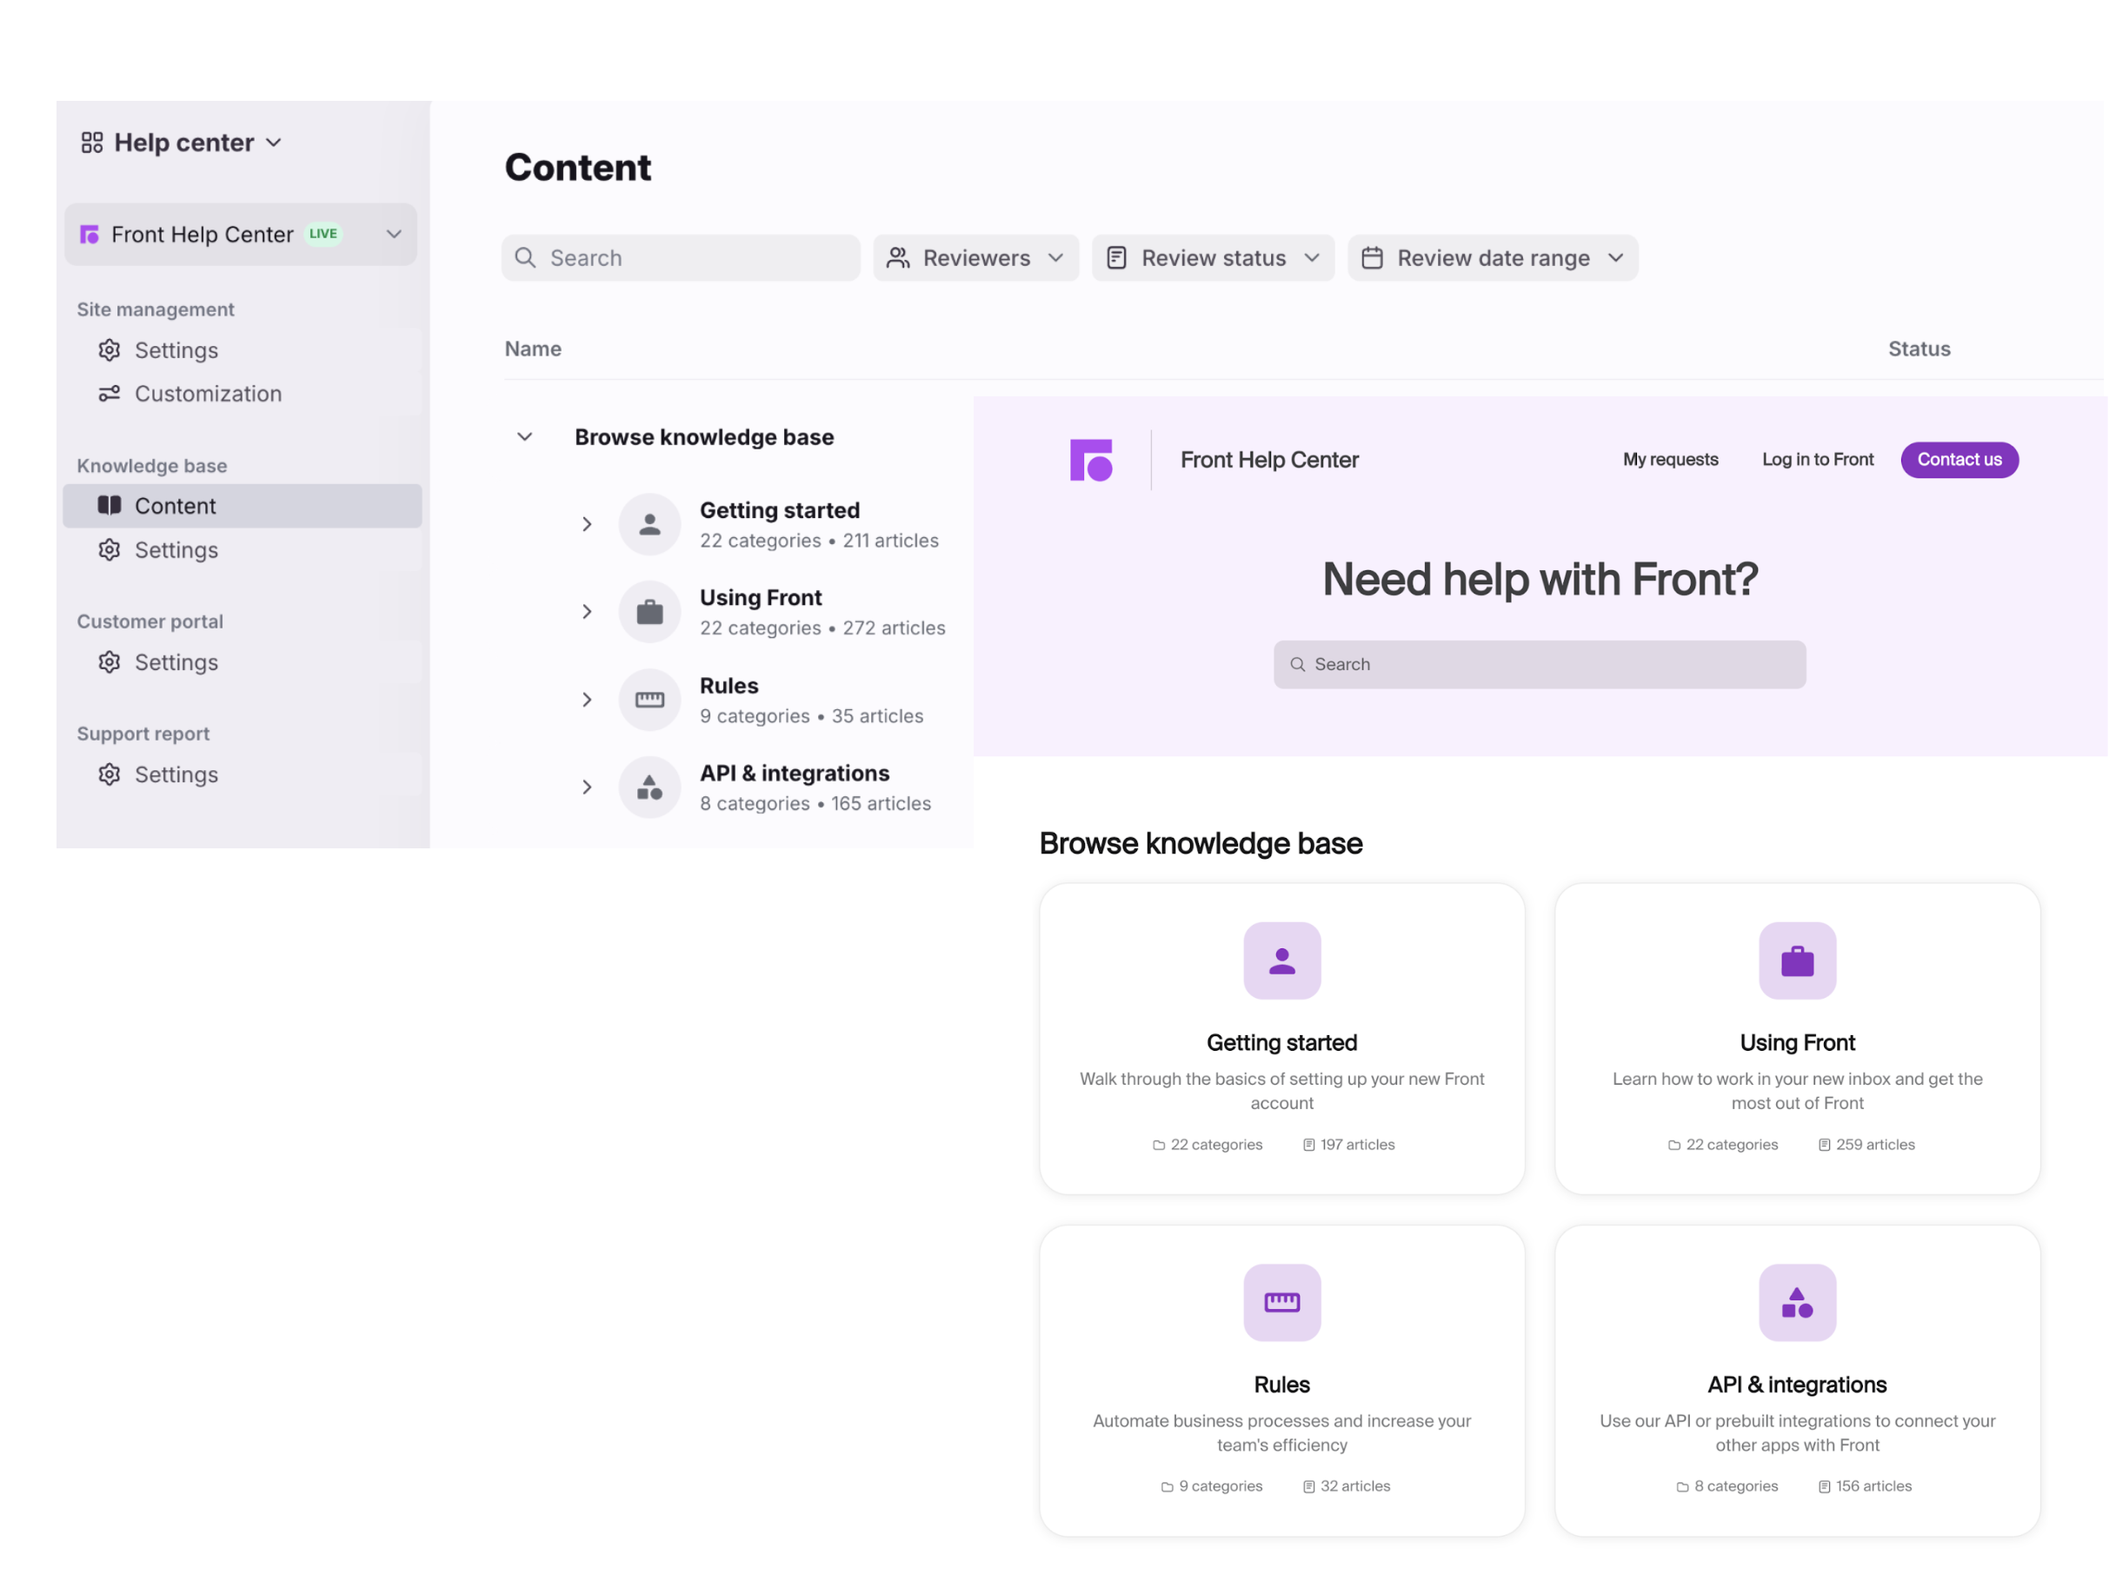Click the Contact us button
2116x1575 pixels.
click(x=1960, y=460)
